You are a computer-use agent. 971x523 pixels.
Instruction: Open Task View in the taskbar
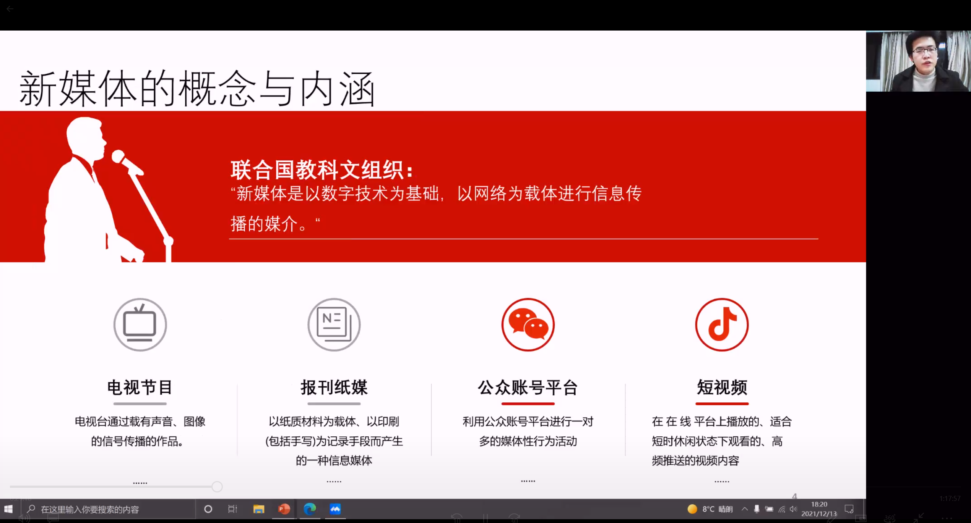click(x=232, y=509)
